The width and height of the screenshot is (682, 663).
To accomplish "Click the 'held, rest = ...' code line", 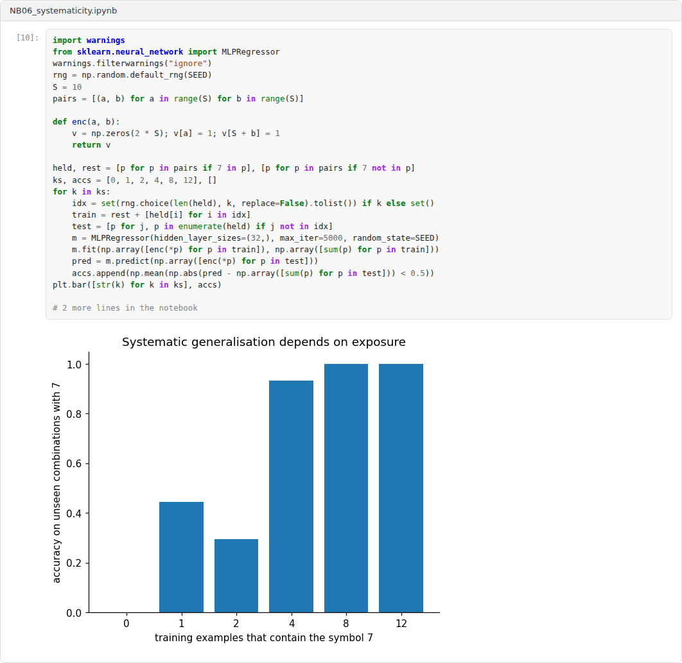I will coord(234,168).
